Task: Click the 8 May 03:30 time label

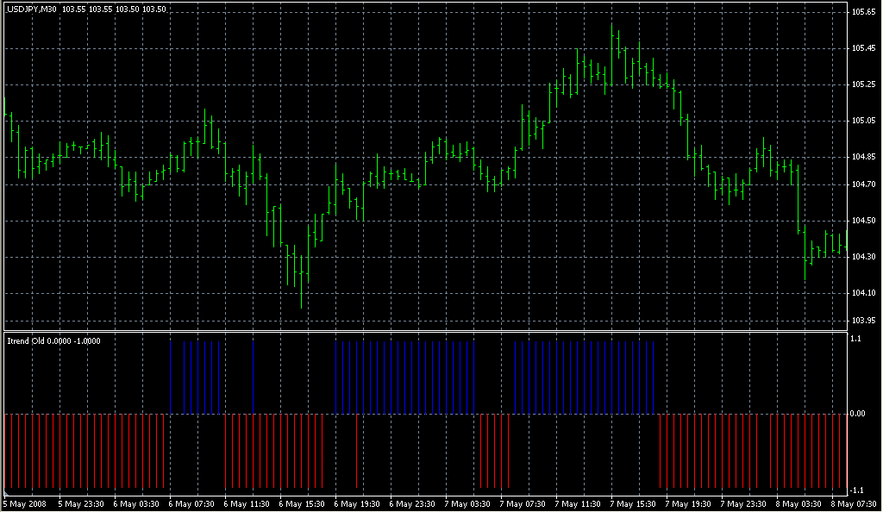Action: tap(798, 504)
